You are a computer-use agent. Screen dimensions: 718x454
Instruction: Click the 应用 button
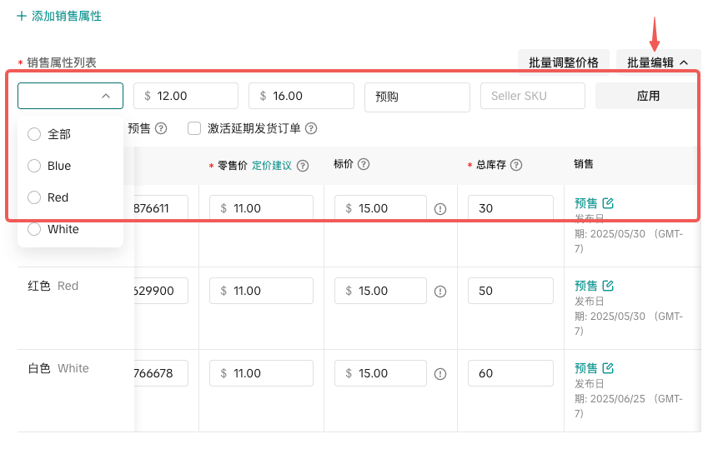[647, 96]
